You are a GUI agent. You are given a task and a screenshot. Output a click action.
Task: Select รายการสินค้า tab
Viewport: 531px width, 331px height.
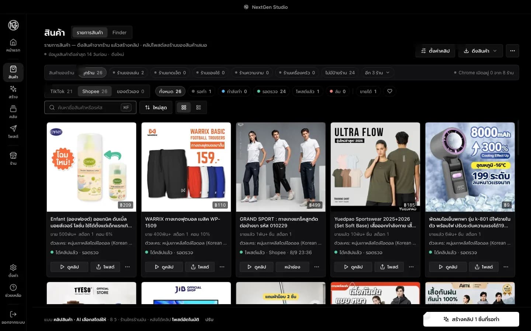tap(90, 32)
